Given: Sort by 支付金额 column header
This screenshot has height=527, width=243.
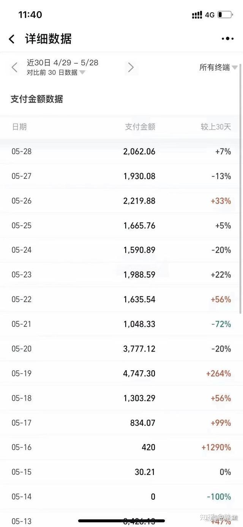Looking at the screenshot, I should (140, 127).
